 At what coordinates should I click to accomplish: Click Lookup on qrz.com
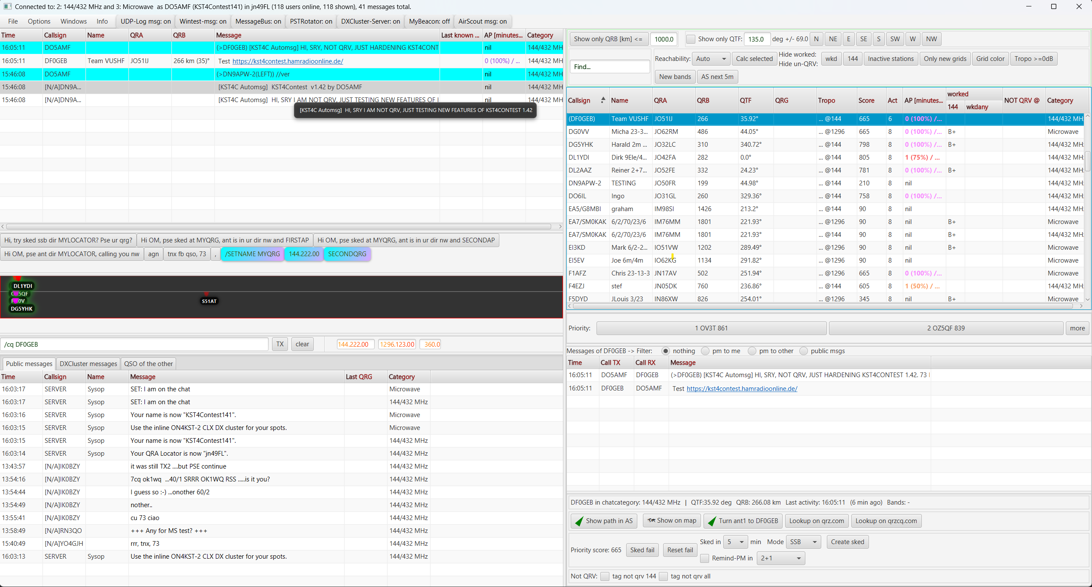point(817,521)
